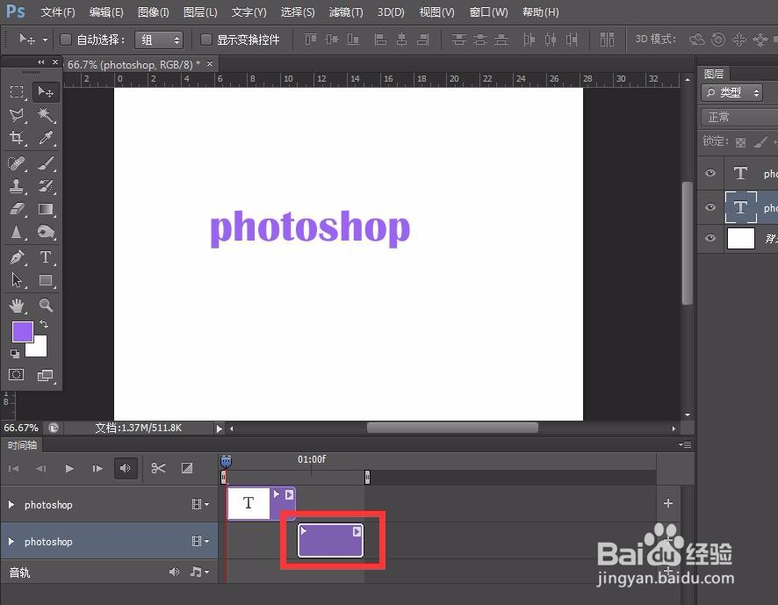Expand the second photoshop timeline track

point(11,541)
